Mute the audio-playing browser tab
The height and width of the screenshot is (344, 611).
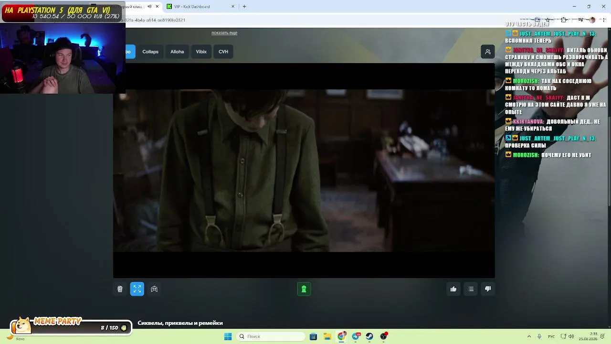(149, 7)
